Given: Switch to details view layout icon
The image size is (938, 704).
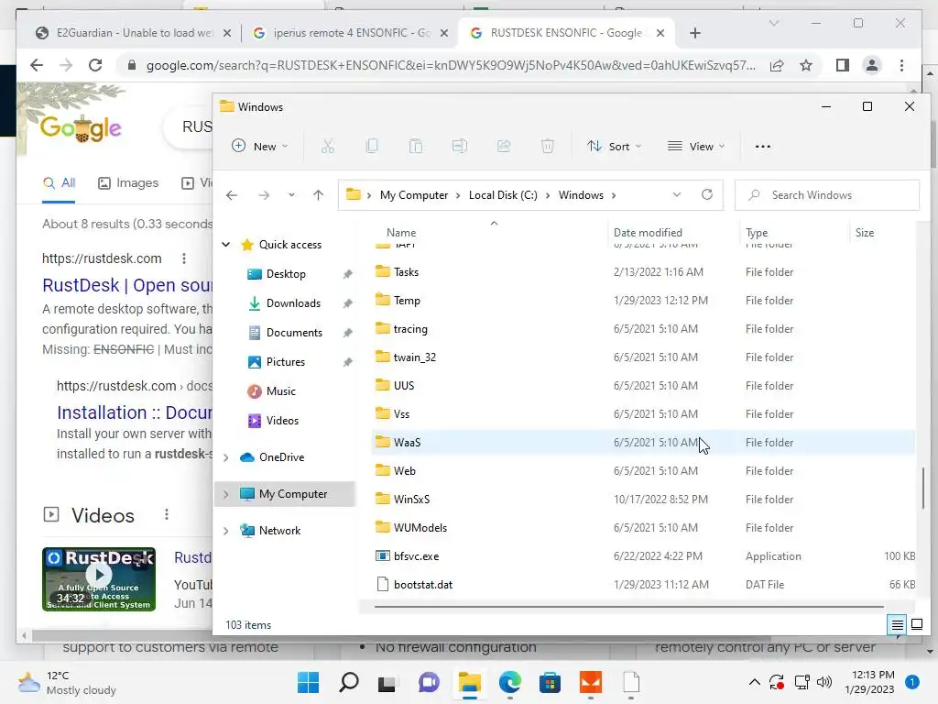Looking at the screenshot, I should pos(898,625).
